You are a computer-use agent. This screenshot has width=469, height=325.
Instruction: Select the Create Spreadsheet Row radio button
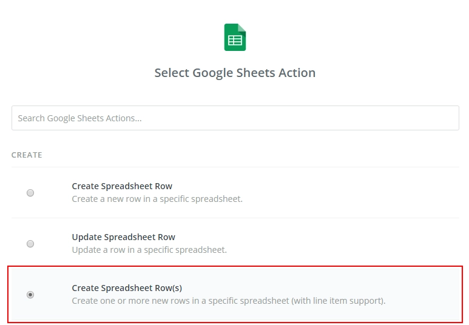pyautogui.click(x=30, y=193)
